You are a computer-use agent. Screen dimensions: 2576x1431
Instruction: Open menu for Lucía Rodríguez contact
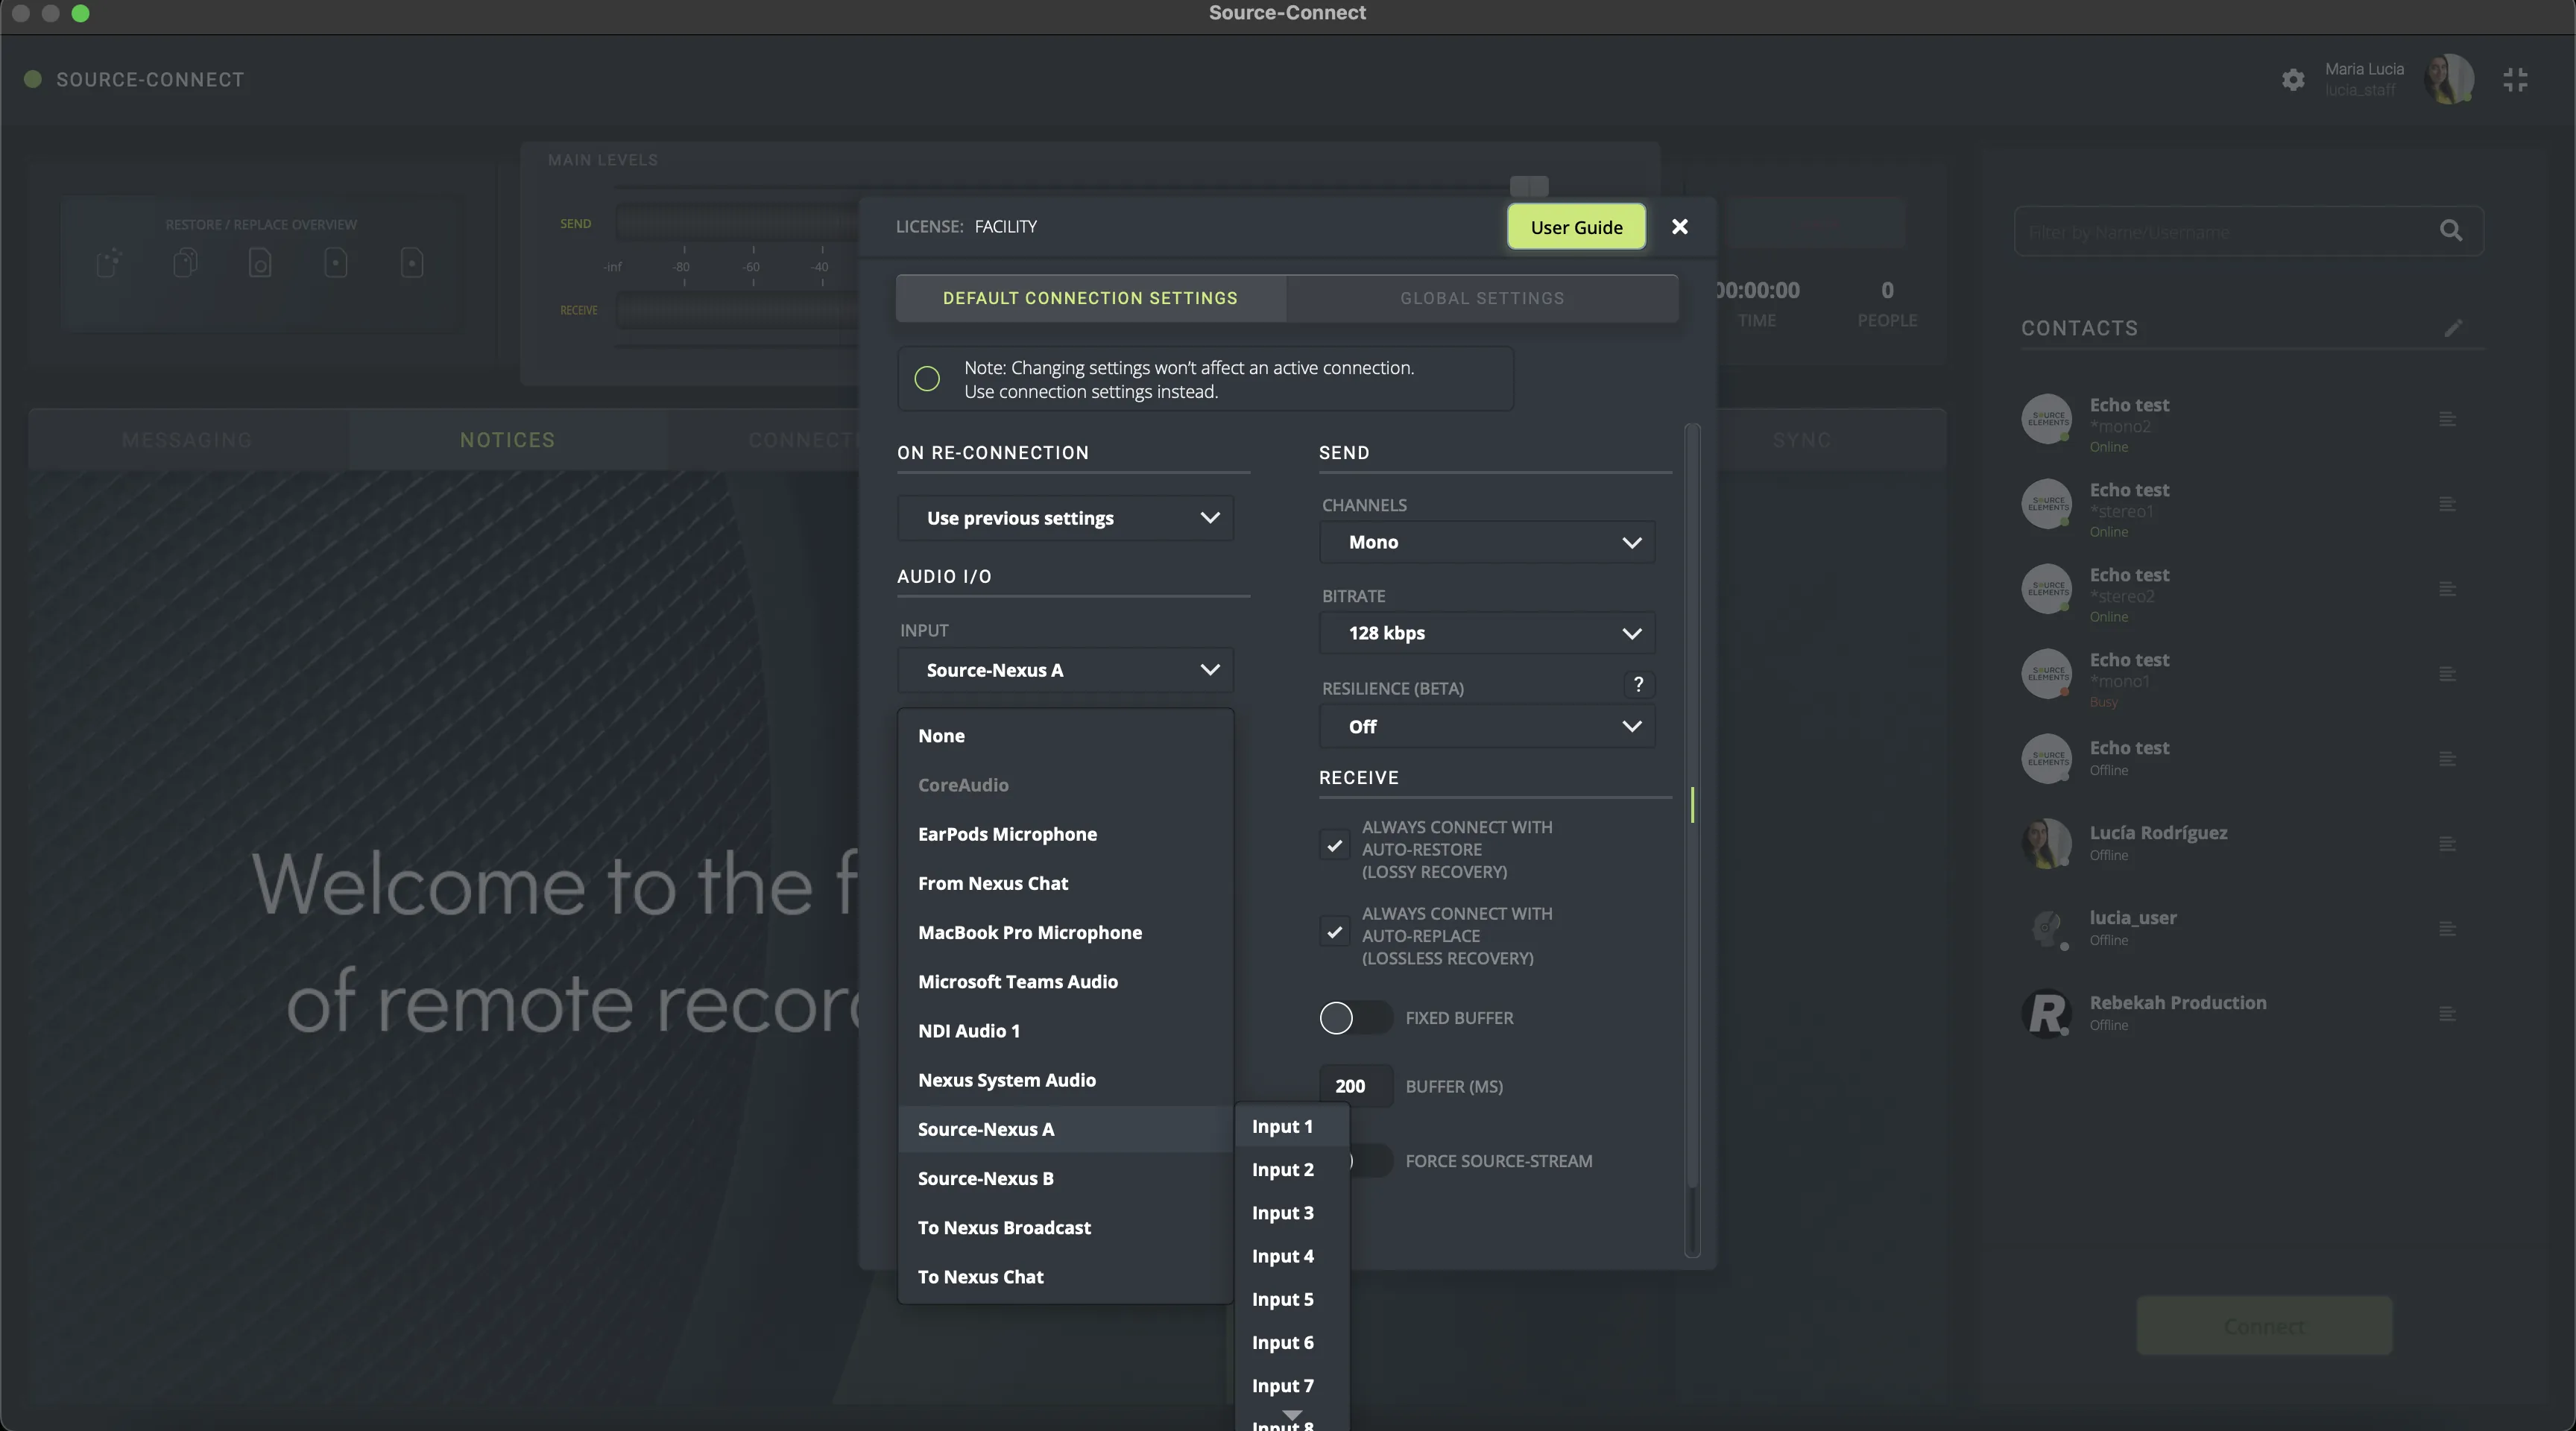[2447, 844]
